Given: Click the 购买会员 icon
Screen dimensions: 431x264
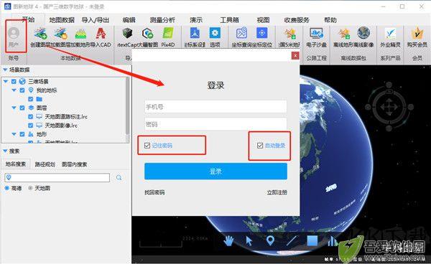Looking at the screenshot, I should tap(417, 34).
